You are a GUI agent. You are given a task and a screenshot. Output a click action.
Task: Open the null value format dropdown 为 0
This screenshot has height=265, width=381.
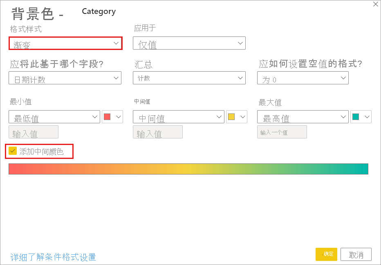click(x=303, y=78)
